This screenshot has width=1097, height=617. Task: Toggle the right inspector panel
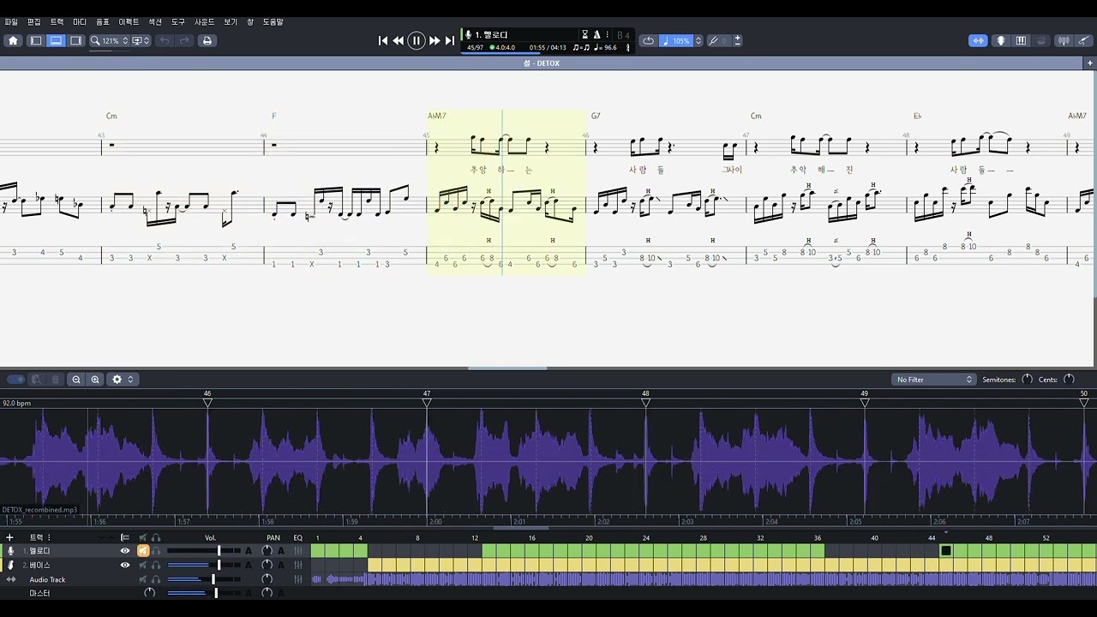pos(76,40)
